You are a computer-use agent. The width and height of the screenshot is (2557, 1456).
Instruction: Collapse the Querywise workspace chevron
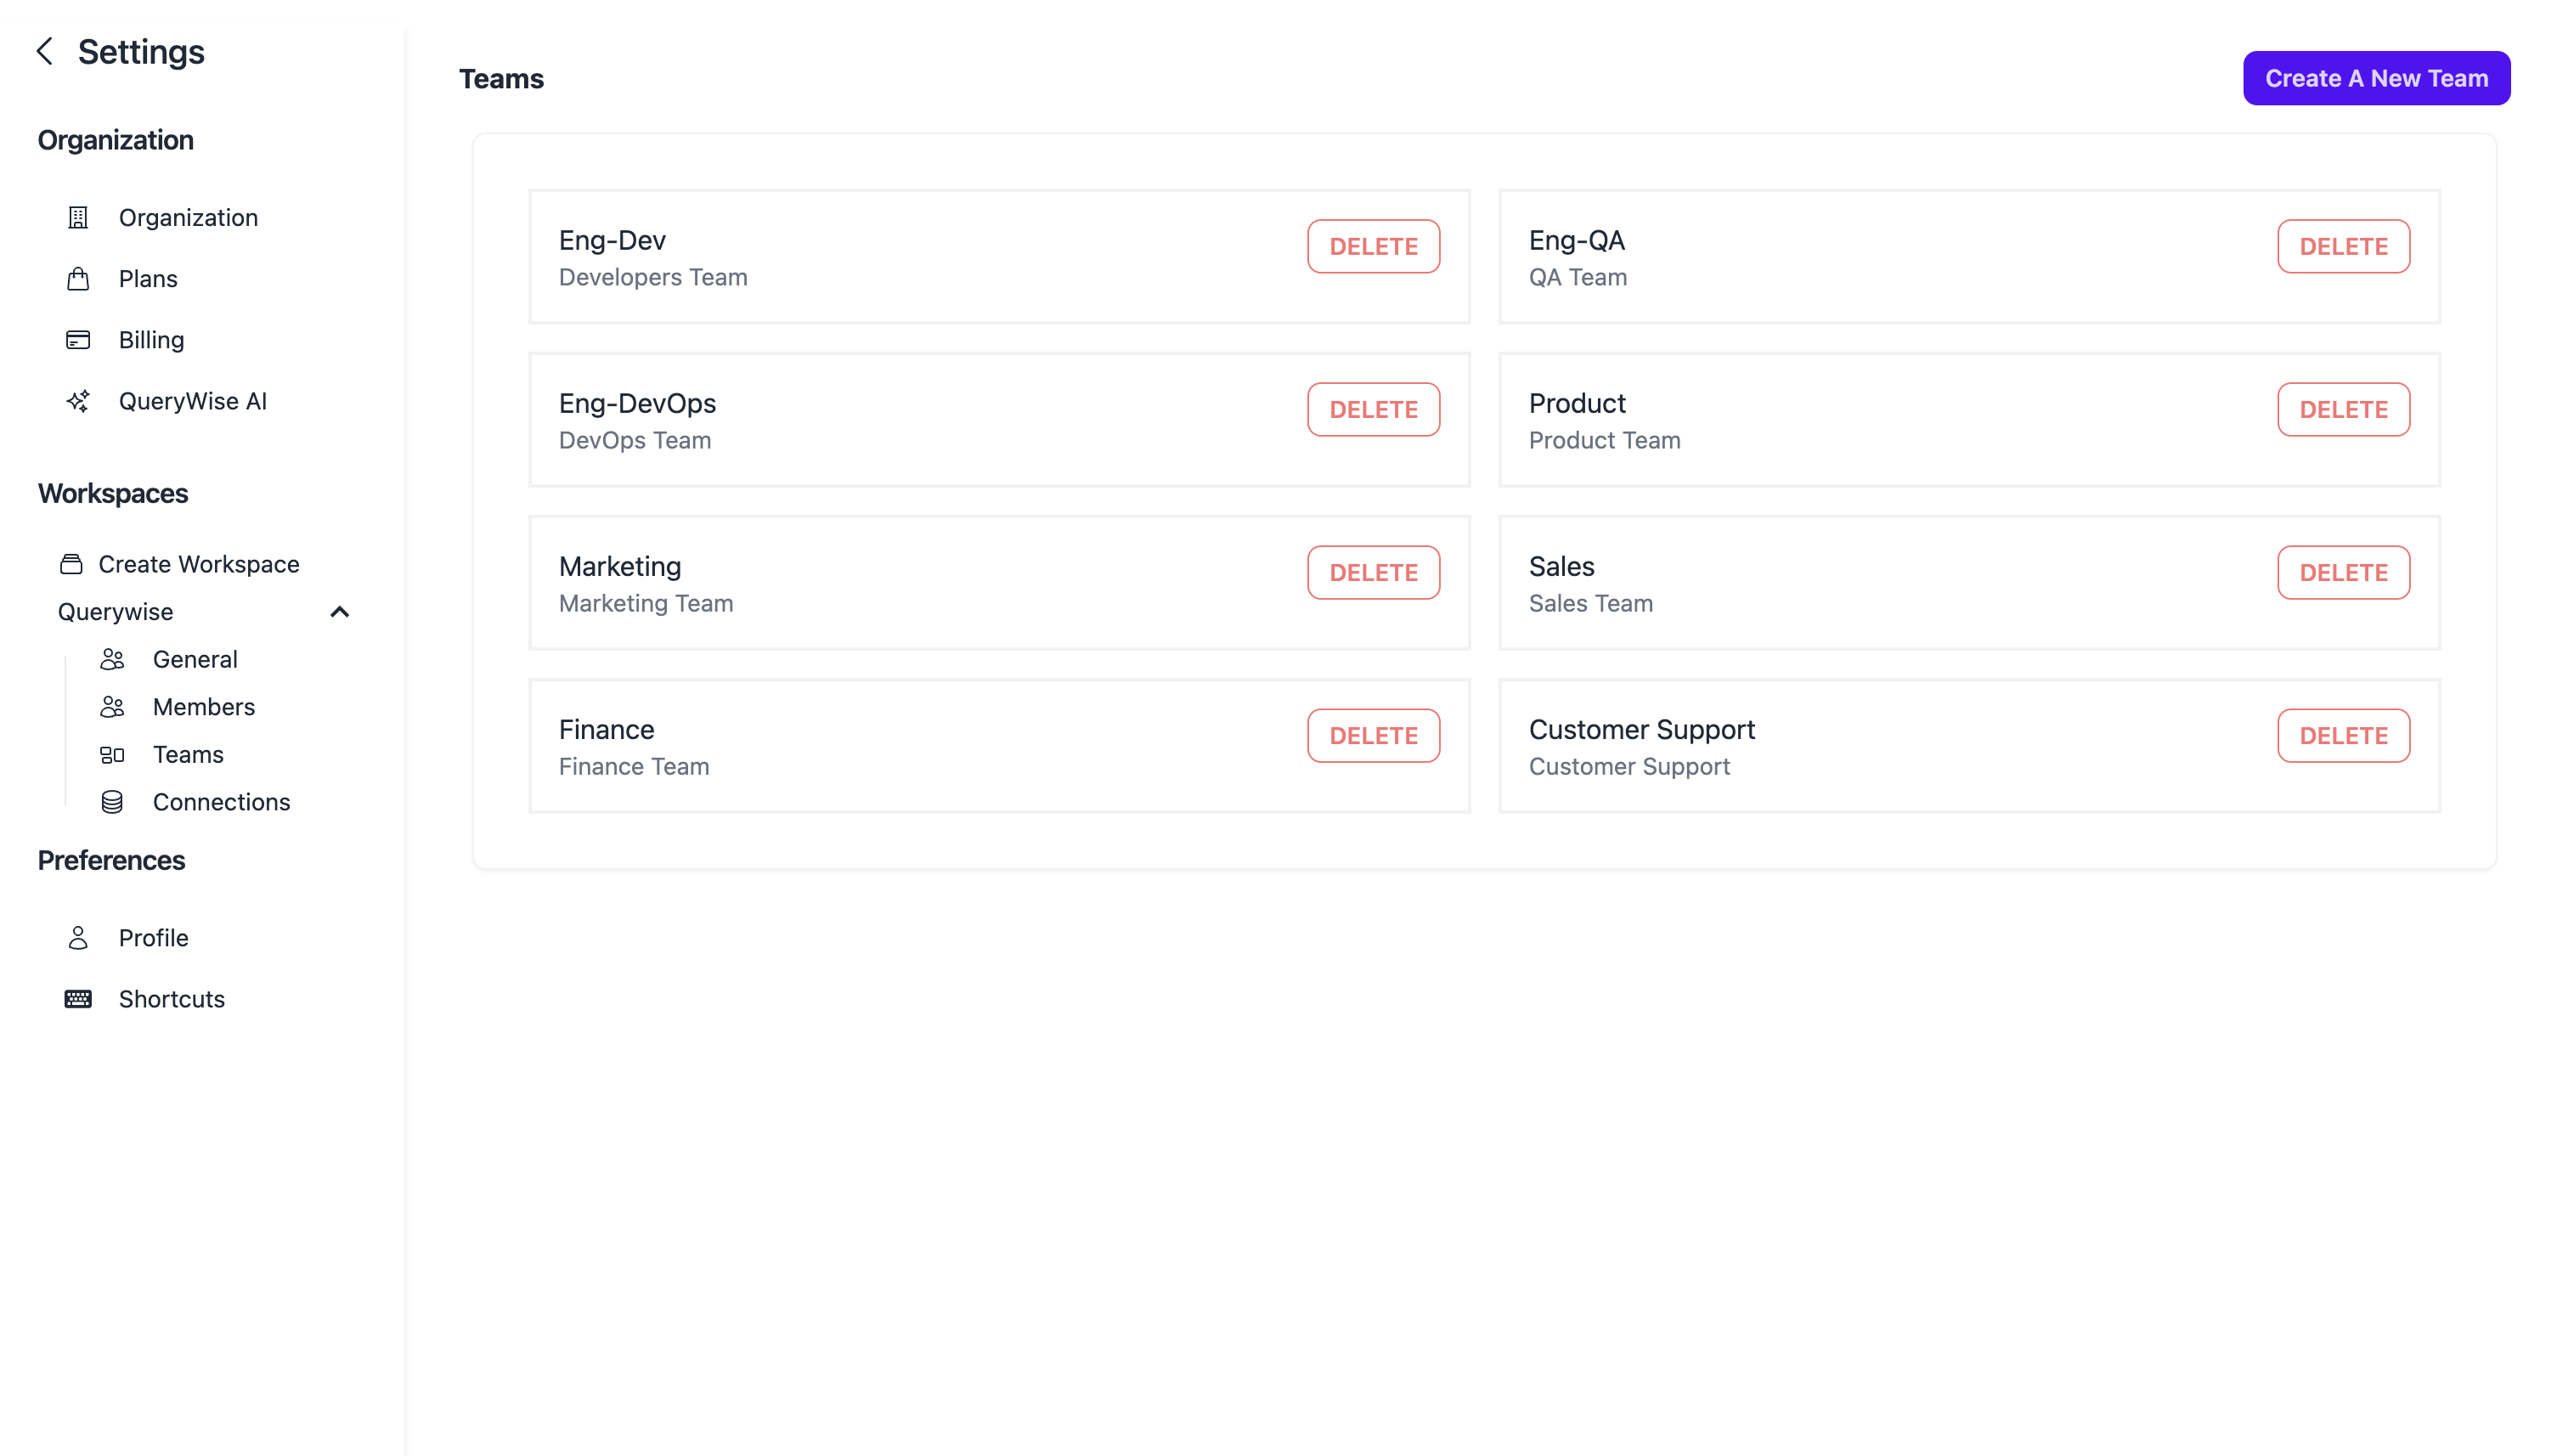[340, 612]
